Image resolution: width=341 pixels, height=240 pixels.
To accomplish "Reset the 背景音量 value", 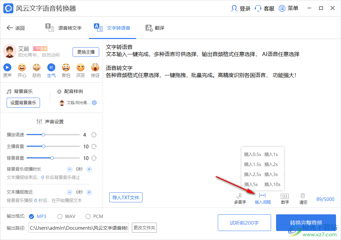I will click(94, 158).
